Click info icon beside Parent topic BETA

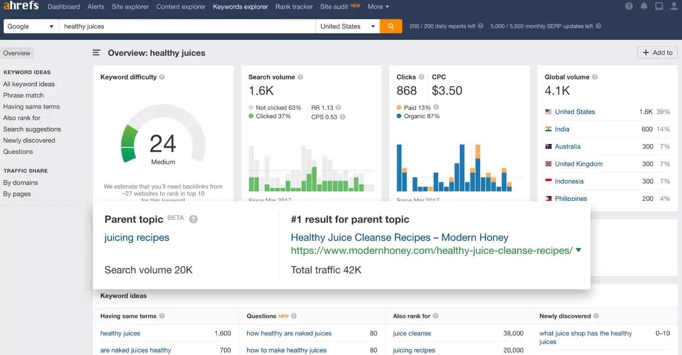coord(193,220)
